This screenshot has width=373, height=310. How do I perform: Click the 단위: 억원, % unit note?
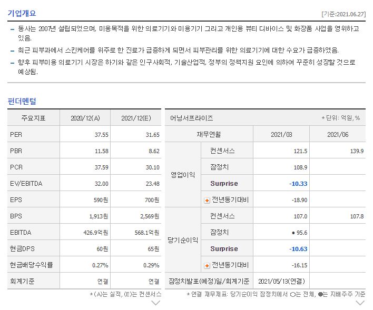341,118
